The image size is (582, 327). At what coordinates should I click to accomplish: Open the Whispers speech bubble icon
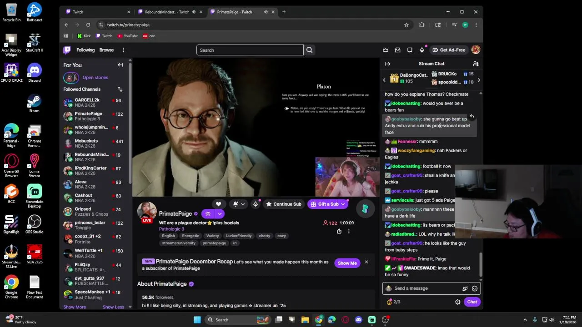(410, 50)
